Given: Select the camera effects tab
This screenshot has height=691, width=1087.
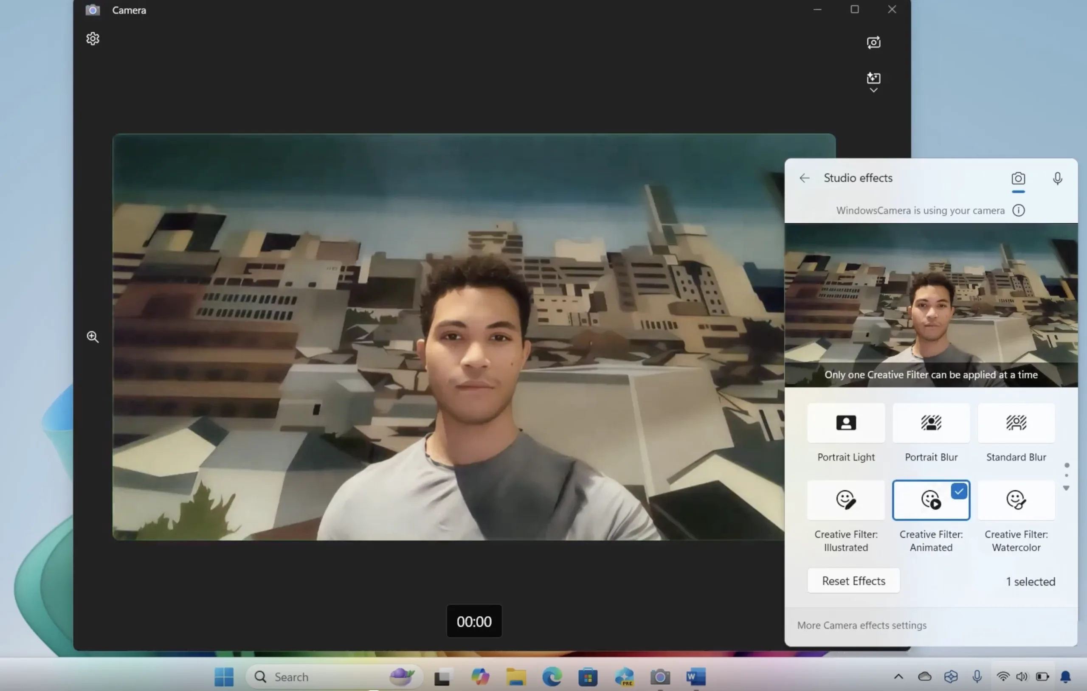Looking at the screenshot, I should point(1018,178).
